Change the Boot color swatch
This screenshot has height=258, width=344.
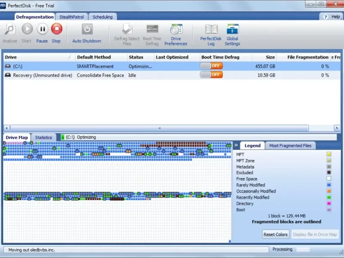(329, 210)
